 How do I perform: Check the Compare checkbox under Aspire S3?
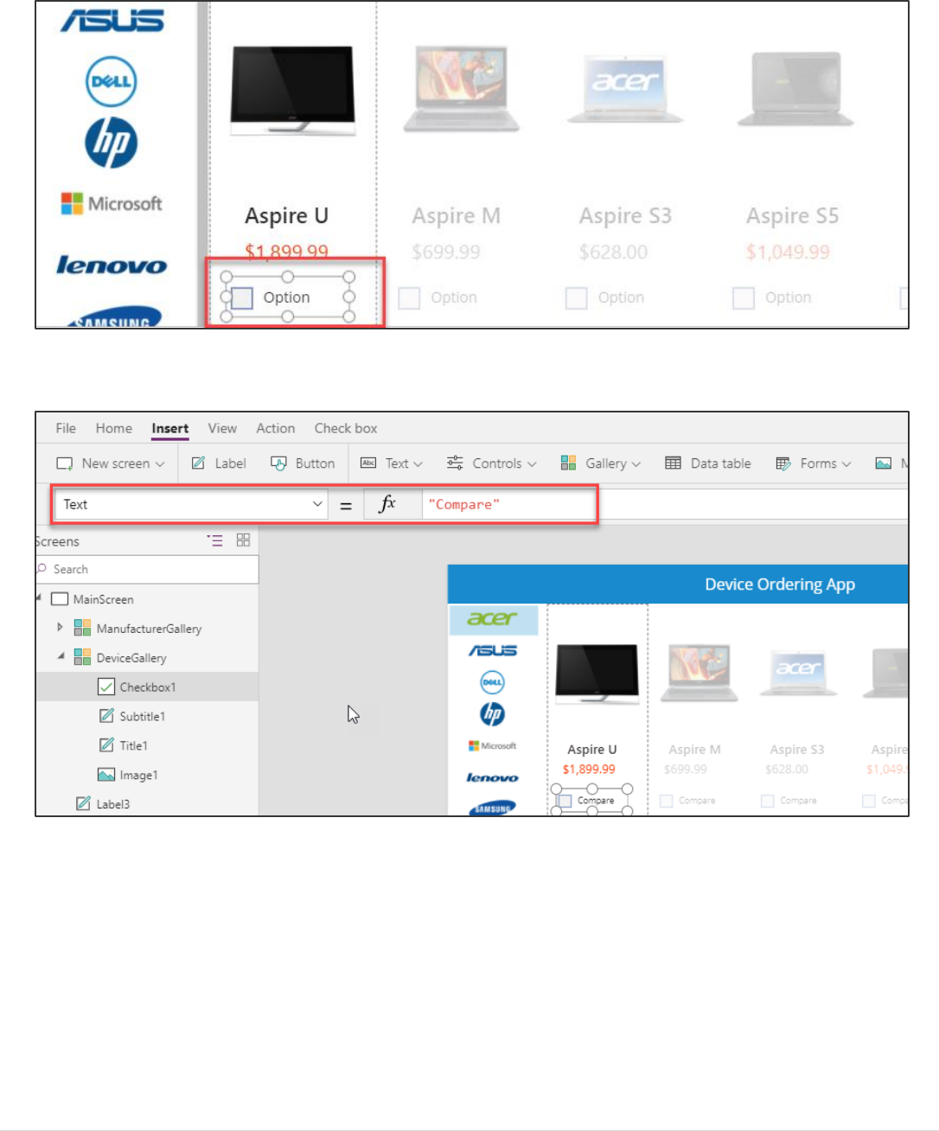767,801
